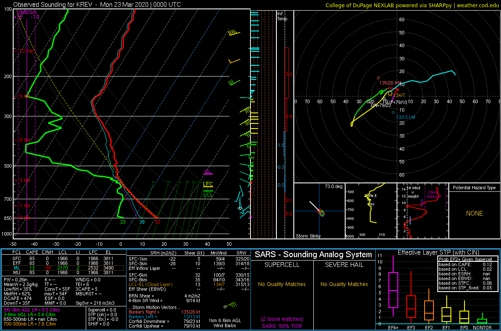The height and width of the screenshot is (331, 501).
Task: Click the 'SEVERE HAIL' column heading
Action: 344,264
